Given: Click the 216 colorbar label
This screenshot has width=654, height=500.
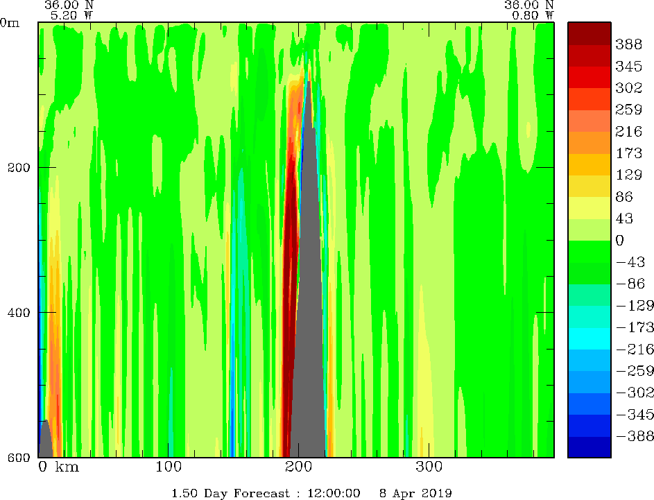Looking at the screenshot, I should pos(628,131).
